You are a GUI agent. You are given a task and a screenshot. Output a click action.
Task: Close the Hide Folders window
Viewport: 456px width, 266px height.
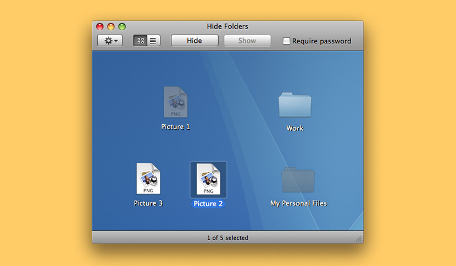coord(100,26)
